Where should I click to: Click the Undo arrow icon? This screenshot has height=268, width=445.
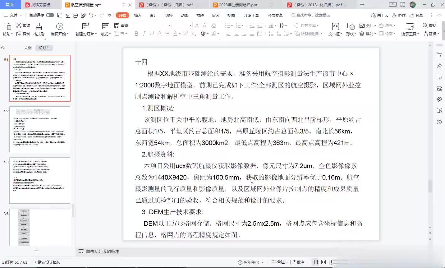point(91,15)
